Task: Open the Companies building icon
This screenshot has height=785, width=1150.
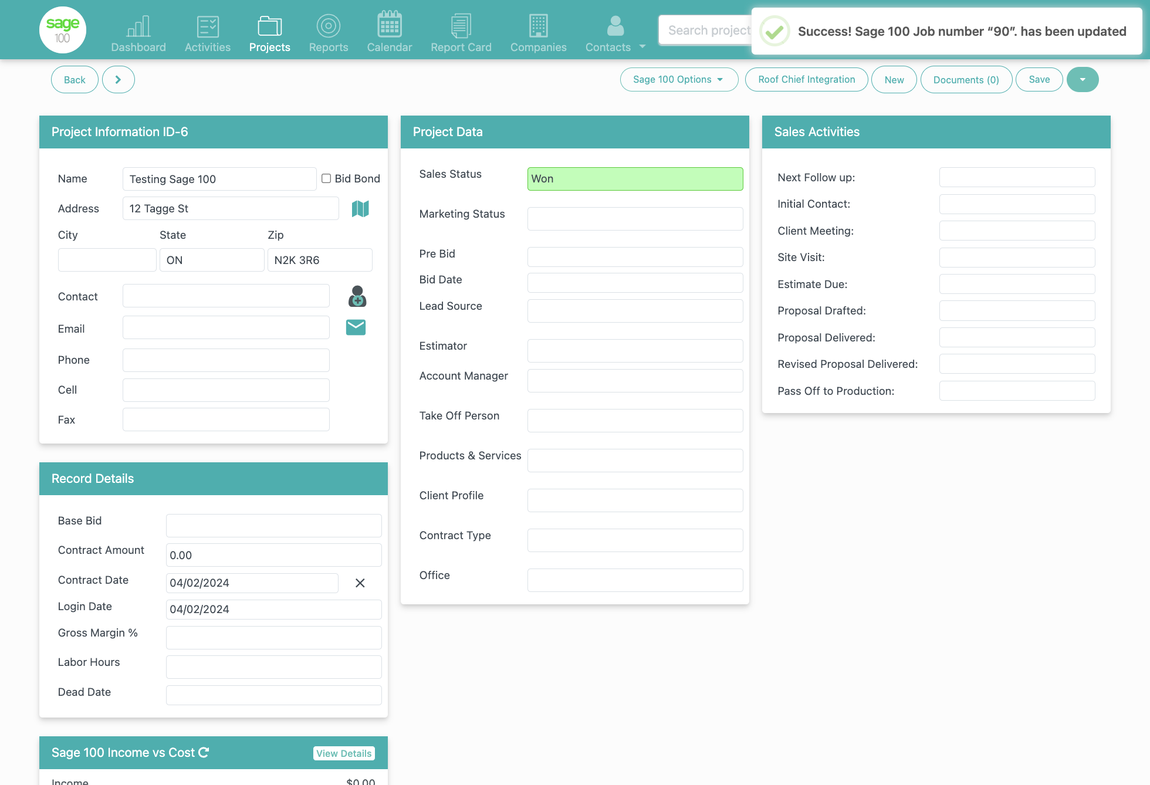Action: click(539, 26)
